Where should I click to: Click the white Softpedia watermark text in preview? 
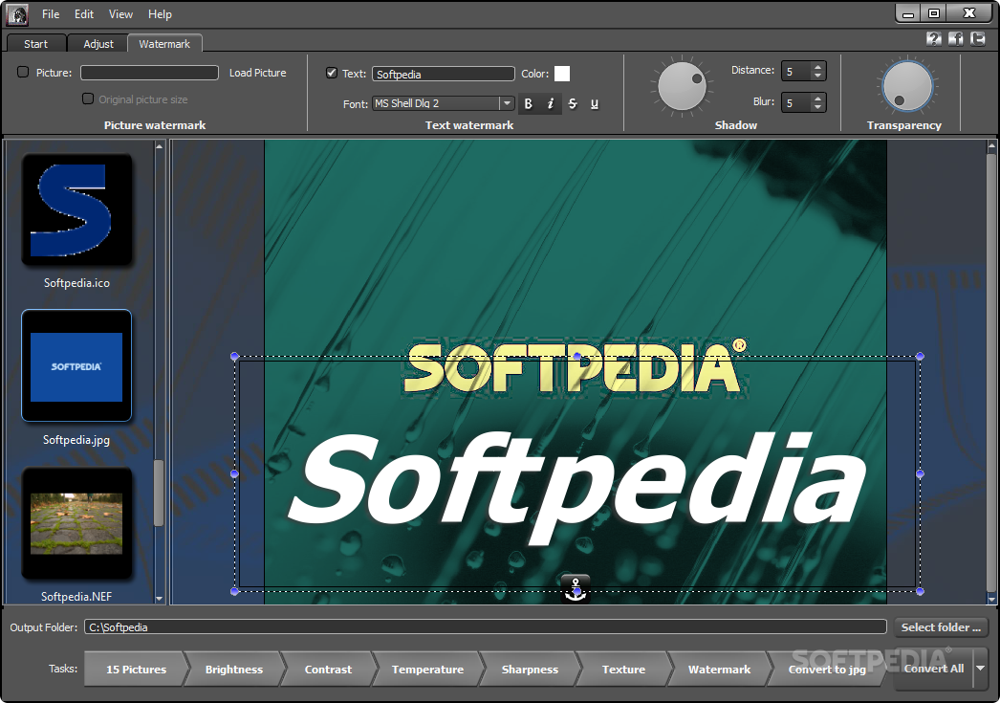pyautogui.click(x=577, y=490)
